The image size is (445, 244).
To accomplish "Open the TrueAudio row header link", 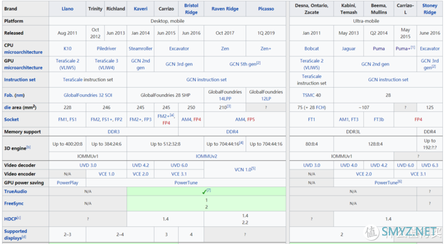I will 16,192.
